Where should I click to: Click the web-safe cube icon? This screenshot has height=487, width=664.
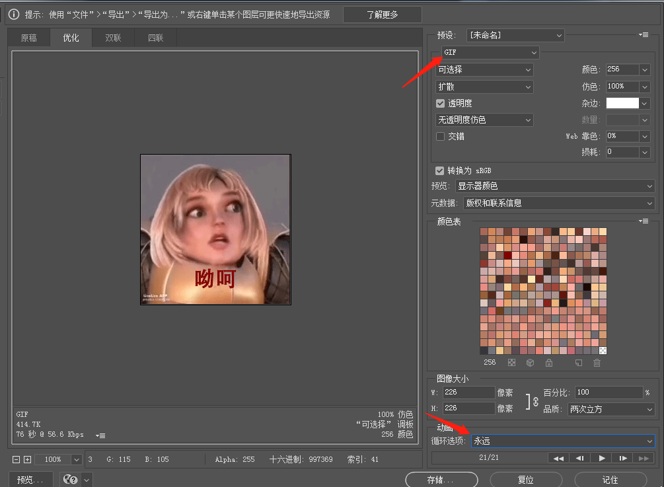click(x=530, y=363)
